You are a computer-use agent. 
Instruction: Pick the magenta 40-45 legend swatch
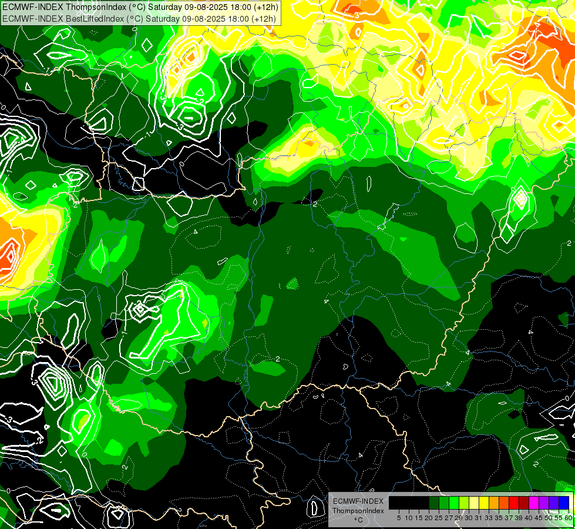534,503
